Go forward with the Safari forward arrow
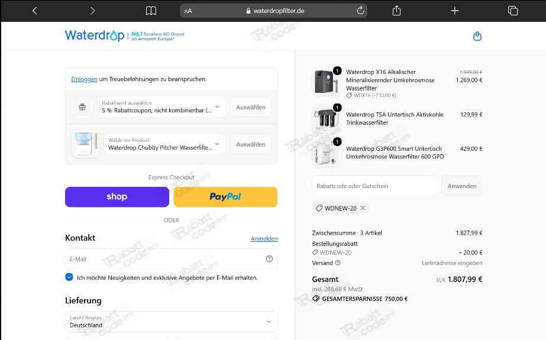 click(x=92, y=11)
